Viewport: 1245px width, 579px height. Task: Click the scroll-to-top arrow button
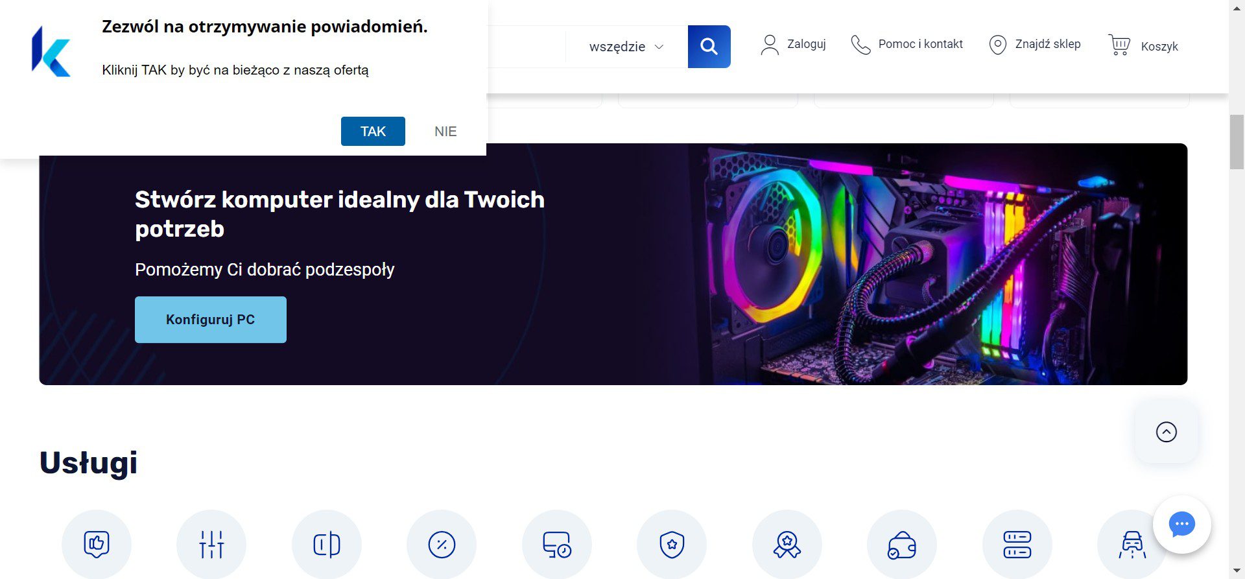1166,432
